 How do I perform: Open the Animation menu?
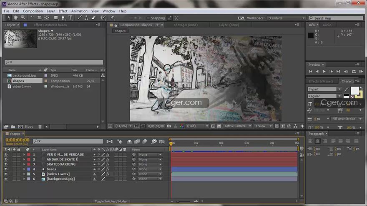(79, 11)
